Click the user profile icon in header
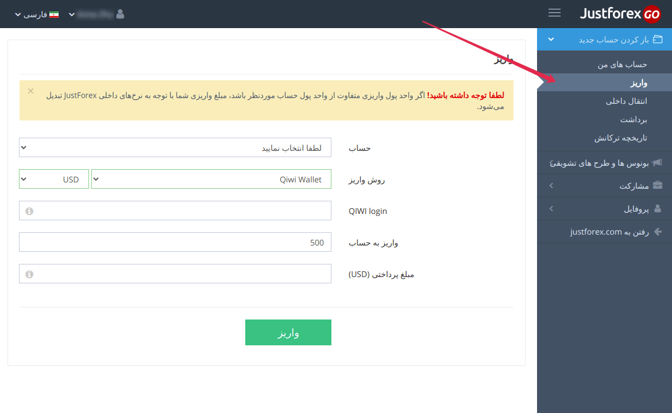The height and width of the screenshot is (413, 672). click(x=121, y=14)
